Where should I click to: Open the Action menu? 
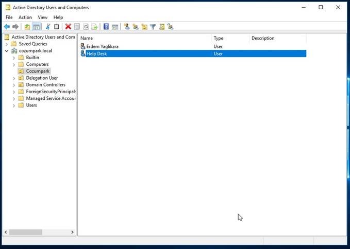[25, 17]
